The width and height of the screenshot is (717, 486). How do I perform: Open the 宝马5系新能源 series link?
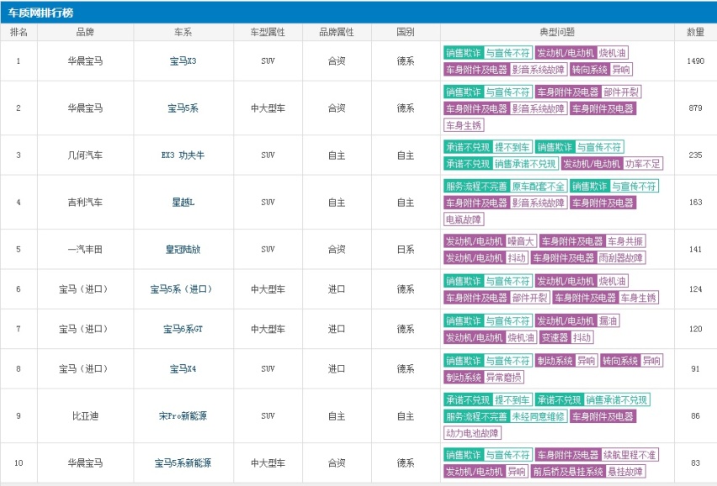tap(183, 462)
